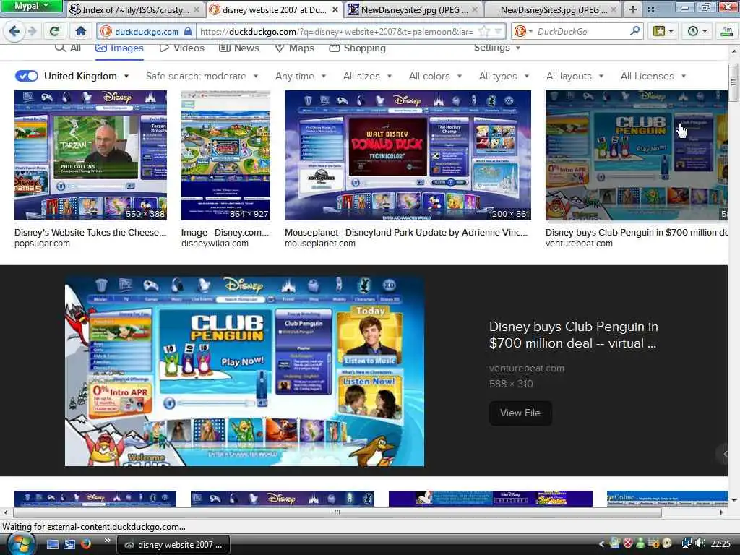Click the volume speaker tray icon
Image resolution: width=740 pixels, height=555 pixels.
tap(700, 543)
